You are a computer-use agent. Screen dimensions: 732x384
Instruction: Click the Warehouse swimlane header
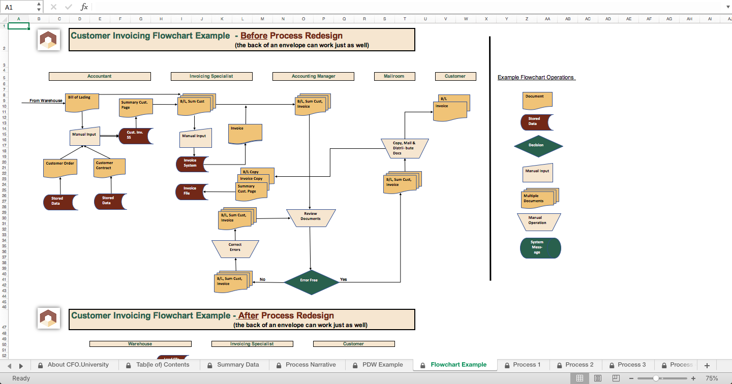click(140, 344)
